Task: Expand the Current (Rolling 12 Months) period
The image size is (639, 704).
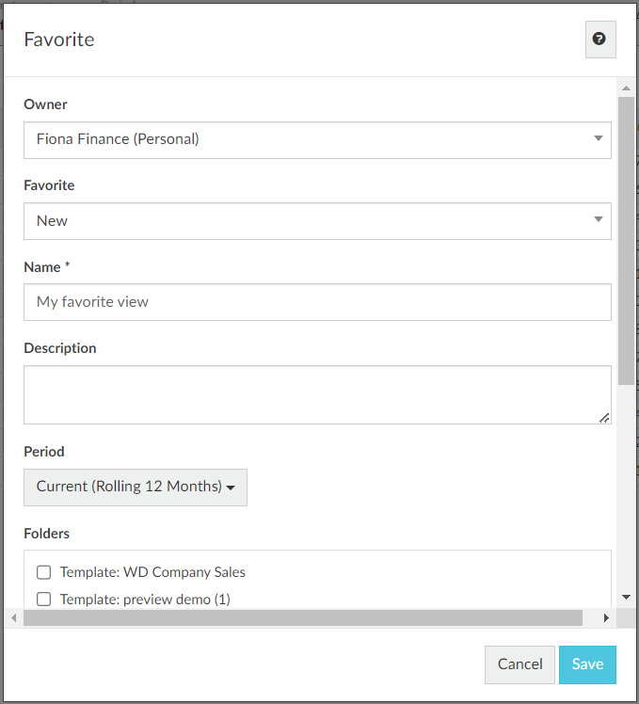Action: (136, 488)
